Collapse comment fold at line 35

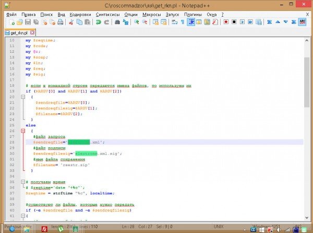click(23, 182)
